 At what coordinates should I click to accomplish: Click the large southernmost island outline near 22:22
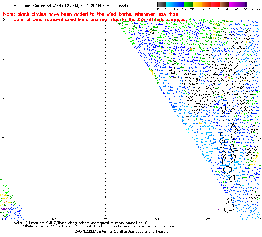coord(229,205)
